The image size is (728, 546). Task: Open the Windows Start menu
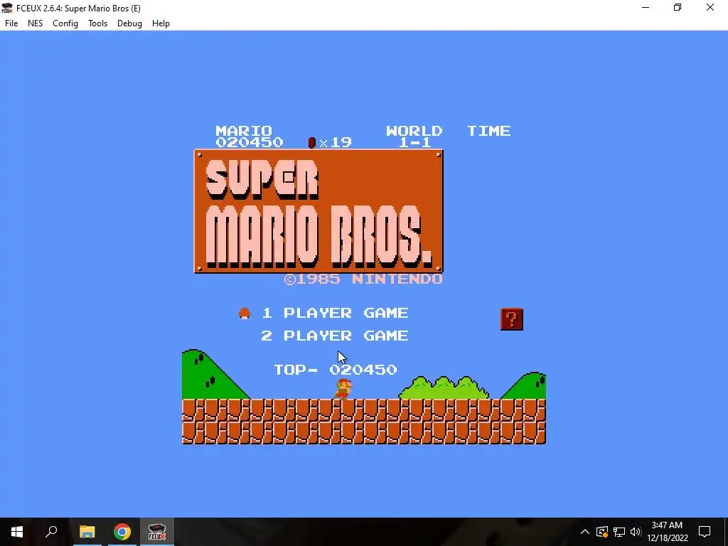17,532
